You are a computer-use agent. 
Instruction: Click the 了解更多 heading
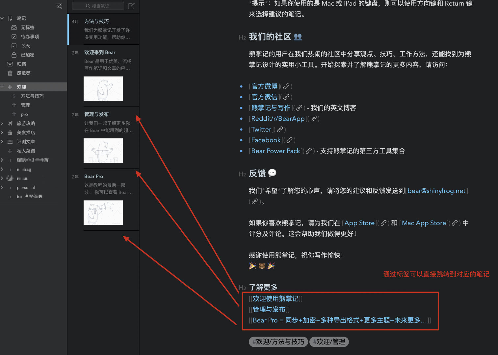pos(263,287)
